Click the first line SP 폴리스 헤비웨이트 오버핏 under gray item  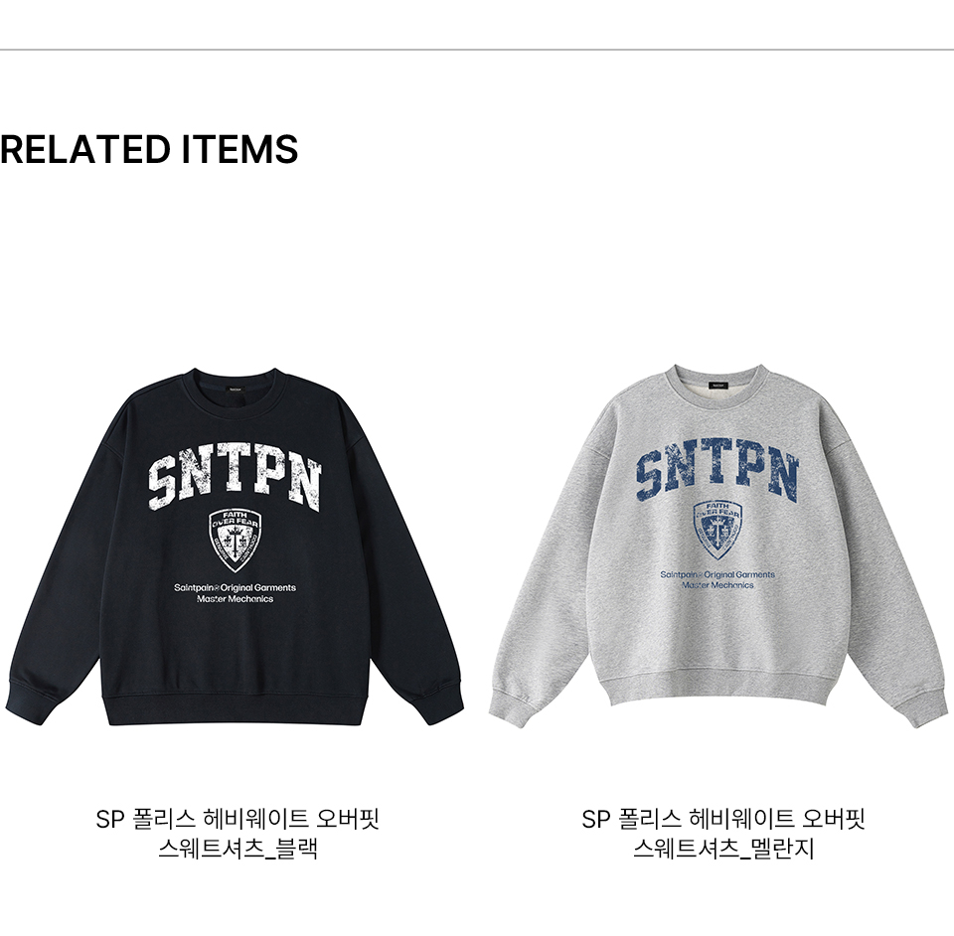pyautogui.click(x=722, y=819)
